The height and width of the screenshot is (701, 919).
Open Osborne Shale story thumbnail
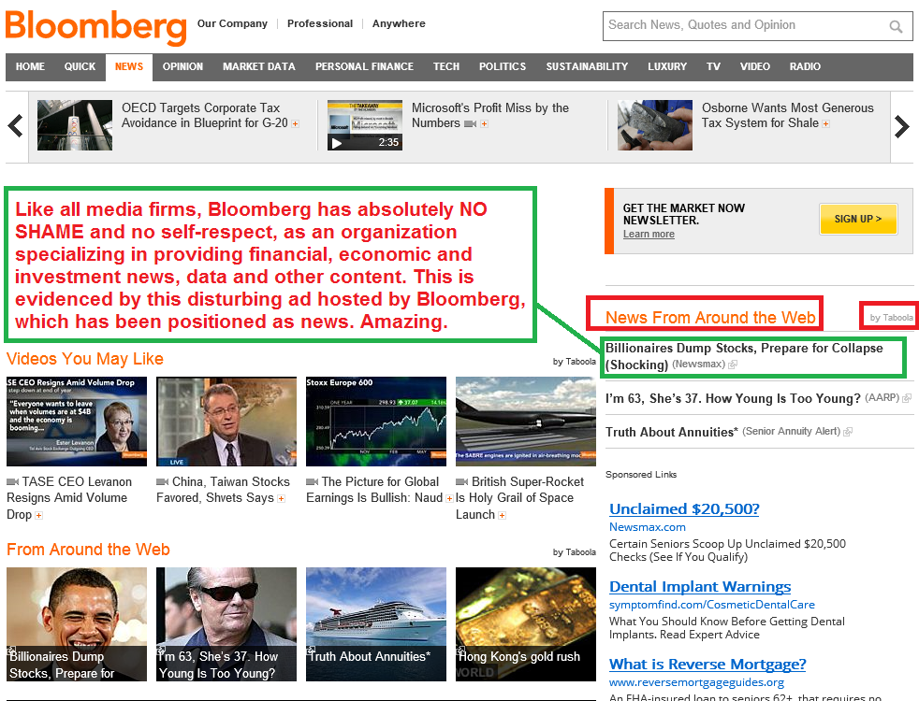[655, 125]
